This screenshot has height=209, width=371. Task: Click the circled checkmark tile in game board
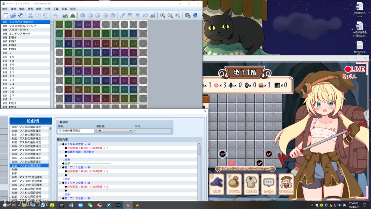[x=222, y=154]
